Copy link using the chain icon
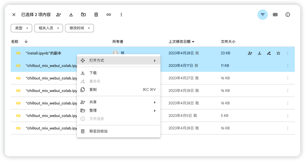This screenshot has width=305, height=161. (x=109, y=15)
